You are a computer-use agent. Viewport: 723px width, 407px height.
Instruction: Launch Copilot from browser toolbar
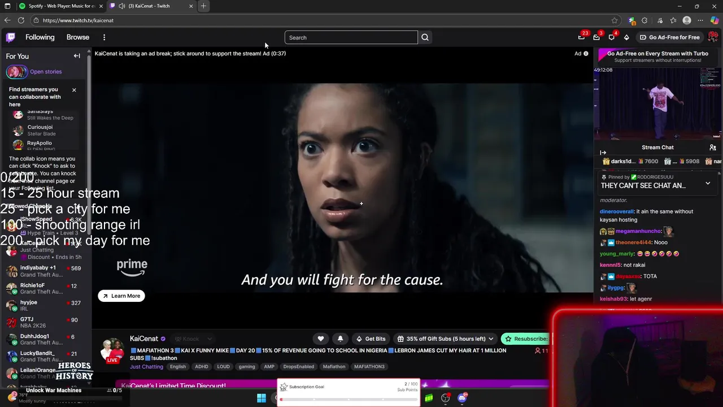715,20
